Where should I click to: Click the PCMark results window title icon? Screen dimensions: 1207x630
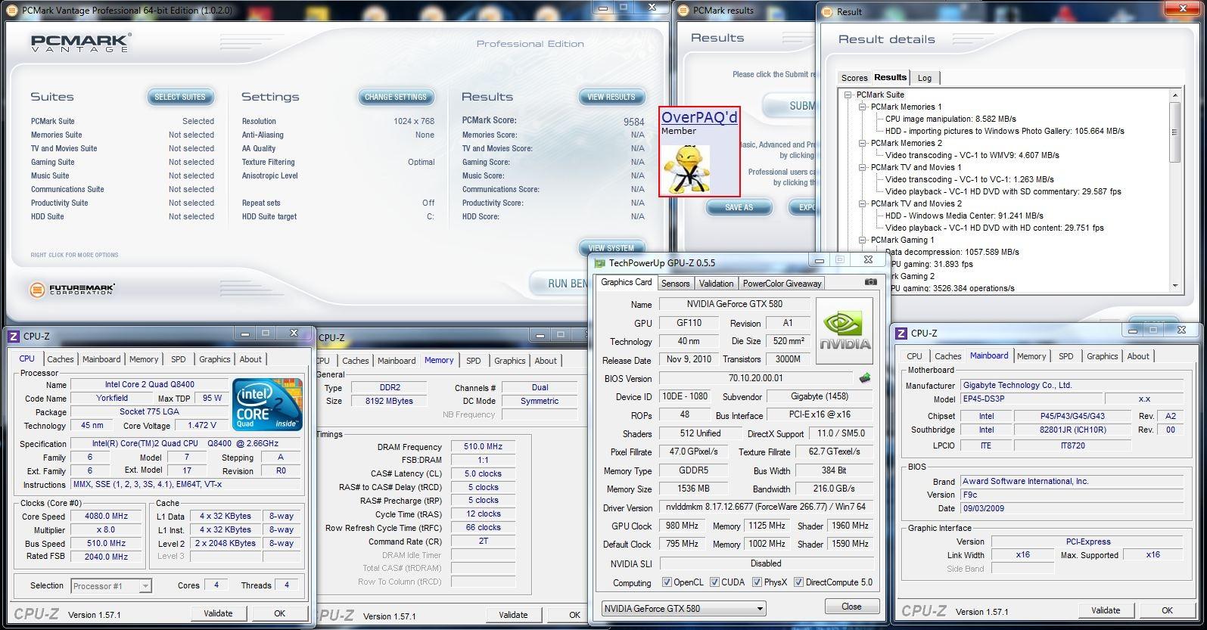click(683, 11)
